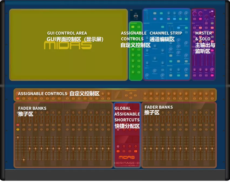The height and width of the screenshot is (182, 230).
Task: Click the bottom-left knob in the Channel Strip
Action: point(148,75)
